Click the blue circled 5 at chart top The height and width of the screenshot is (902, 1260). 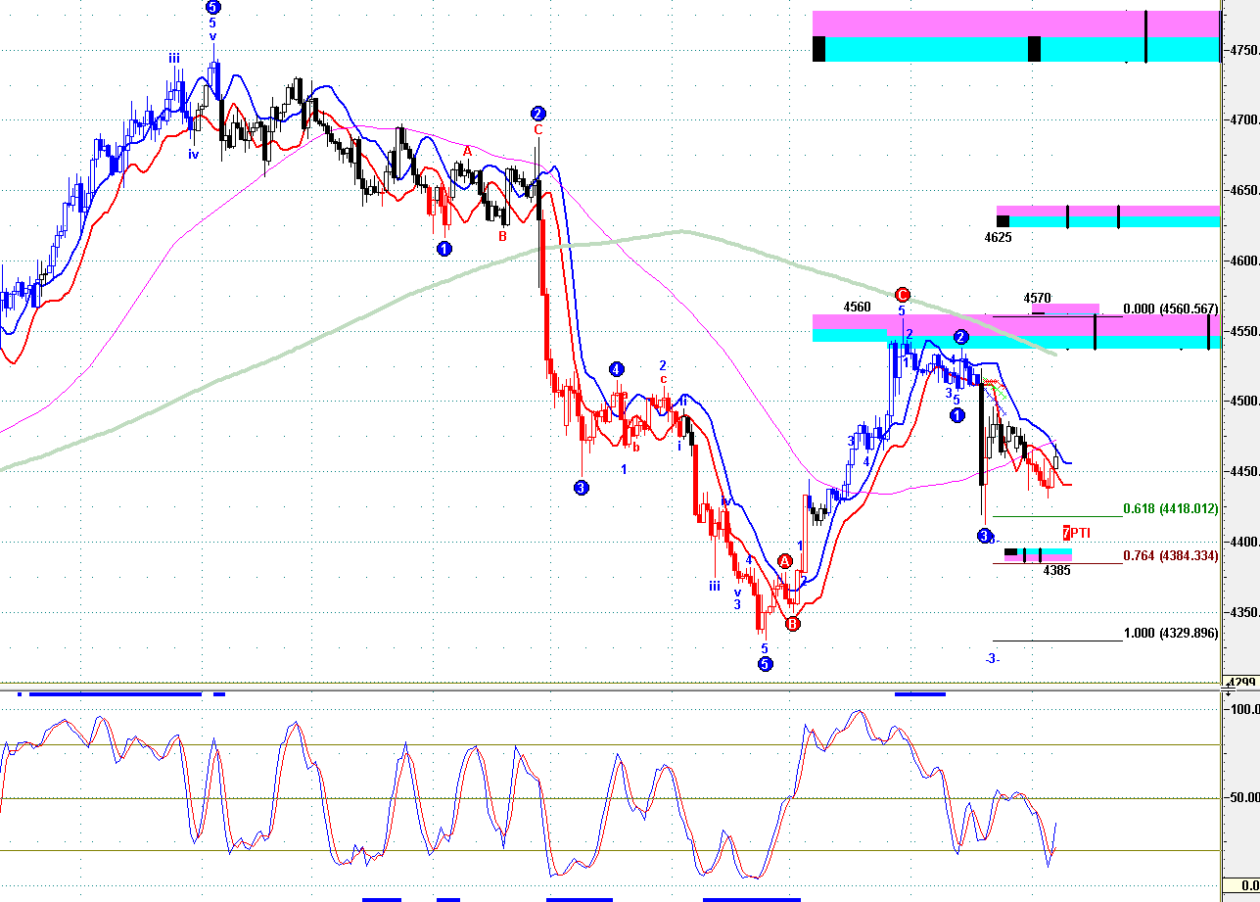(x=213, y=7)
